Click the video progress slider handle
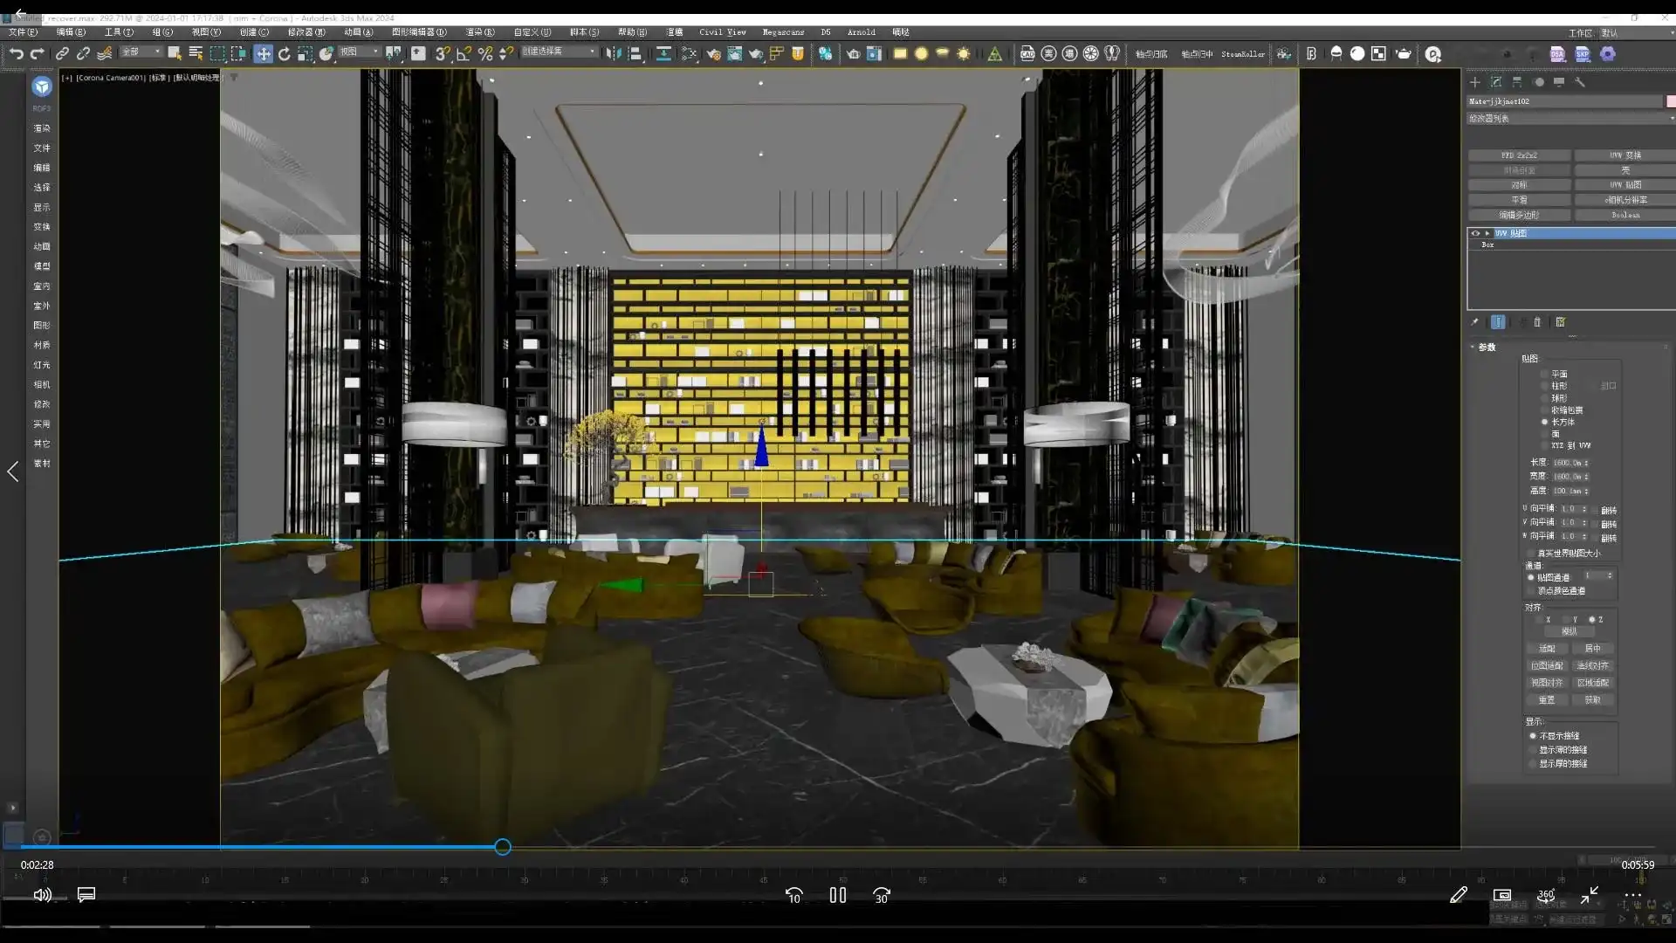Image resolution: width=1676 pixels, height=943 pixels. [503, 847]
